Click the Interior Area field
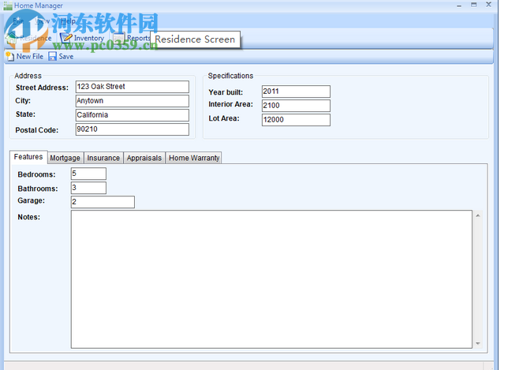This screenshot has width=508, height=370. (296, 106)
